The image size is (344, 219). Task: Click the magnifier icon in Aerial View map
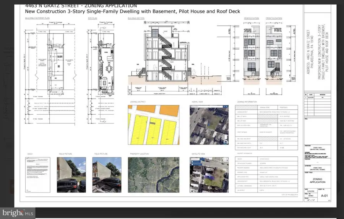[x=227, y=107]
